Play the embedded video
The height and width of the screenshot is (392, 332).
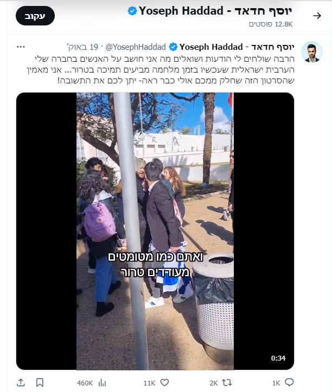[x=155, y=231]
